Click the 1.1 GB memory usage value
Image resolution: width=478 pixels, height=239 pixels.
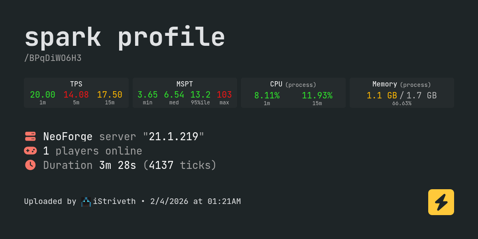click(x=382, y=96)
